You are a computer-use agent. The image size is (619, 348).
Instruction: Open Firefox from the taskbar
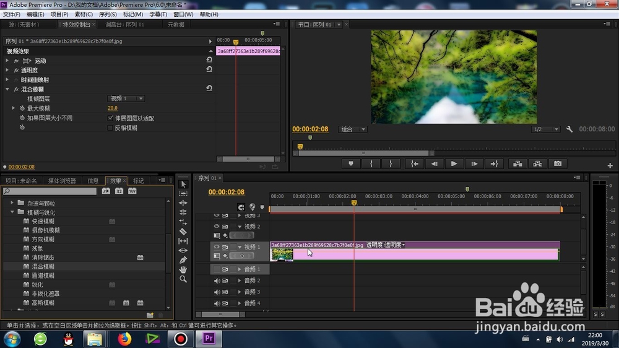(124, 339)
